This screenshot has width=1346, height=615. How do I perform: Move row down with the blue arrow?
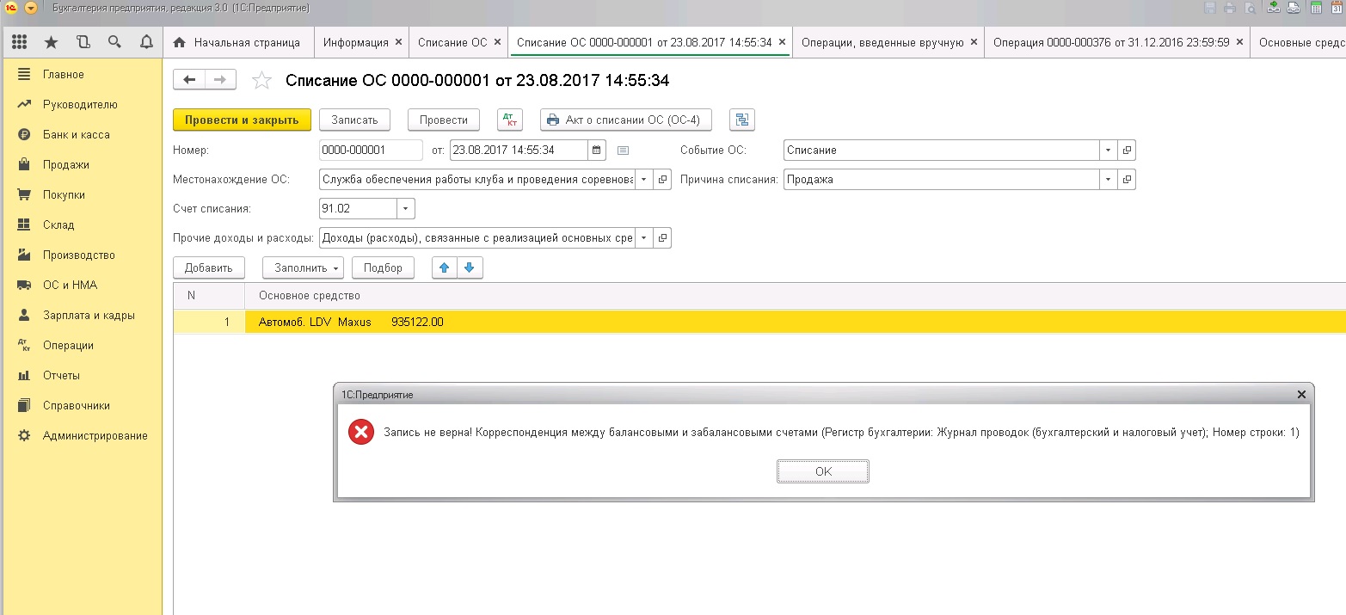pyautogui.click(x=470, y=268)
